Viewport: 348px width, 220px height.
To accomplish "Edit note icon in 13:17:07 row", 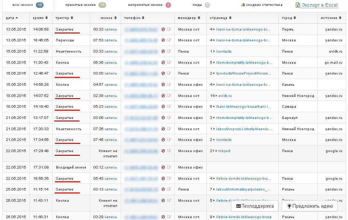I will [169, 117].
